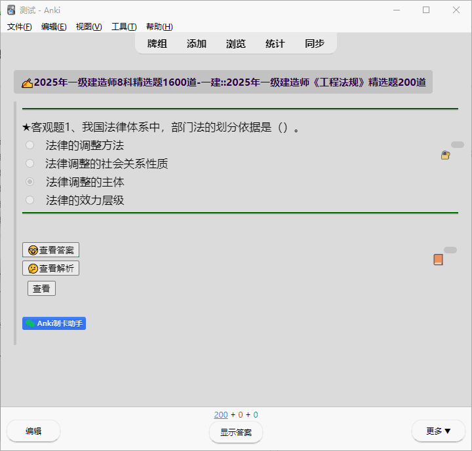Click the small 查看 button

[x=41, y=289]
